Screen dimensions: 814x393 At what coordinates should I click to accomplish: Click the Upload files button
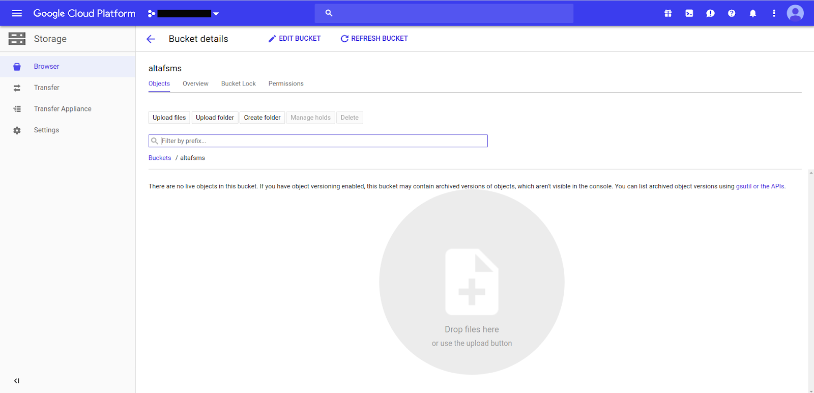169,118
